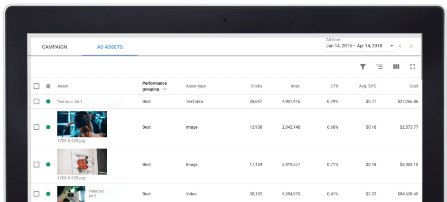This screenshot has width=447, height=202.
Task: Click the gray status dot in header
Action: click(48, 86)
